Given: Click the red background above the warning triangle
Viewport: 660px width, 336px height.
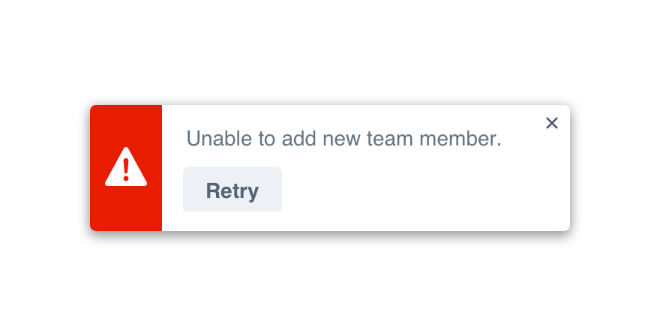Looking at the screenshot, I should [126, 125].
